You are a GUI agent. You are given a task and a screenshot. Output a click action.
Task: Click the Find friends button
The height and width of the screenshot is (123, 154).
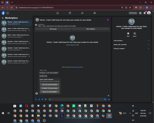(133, 13)
